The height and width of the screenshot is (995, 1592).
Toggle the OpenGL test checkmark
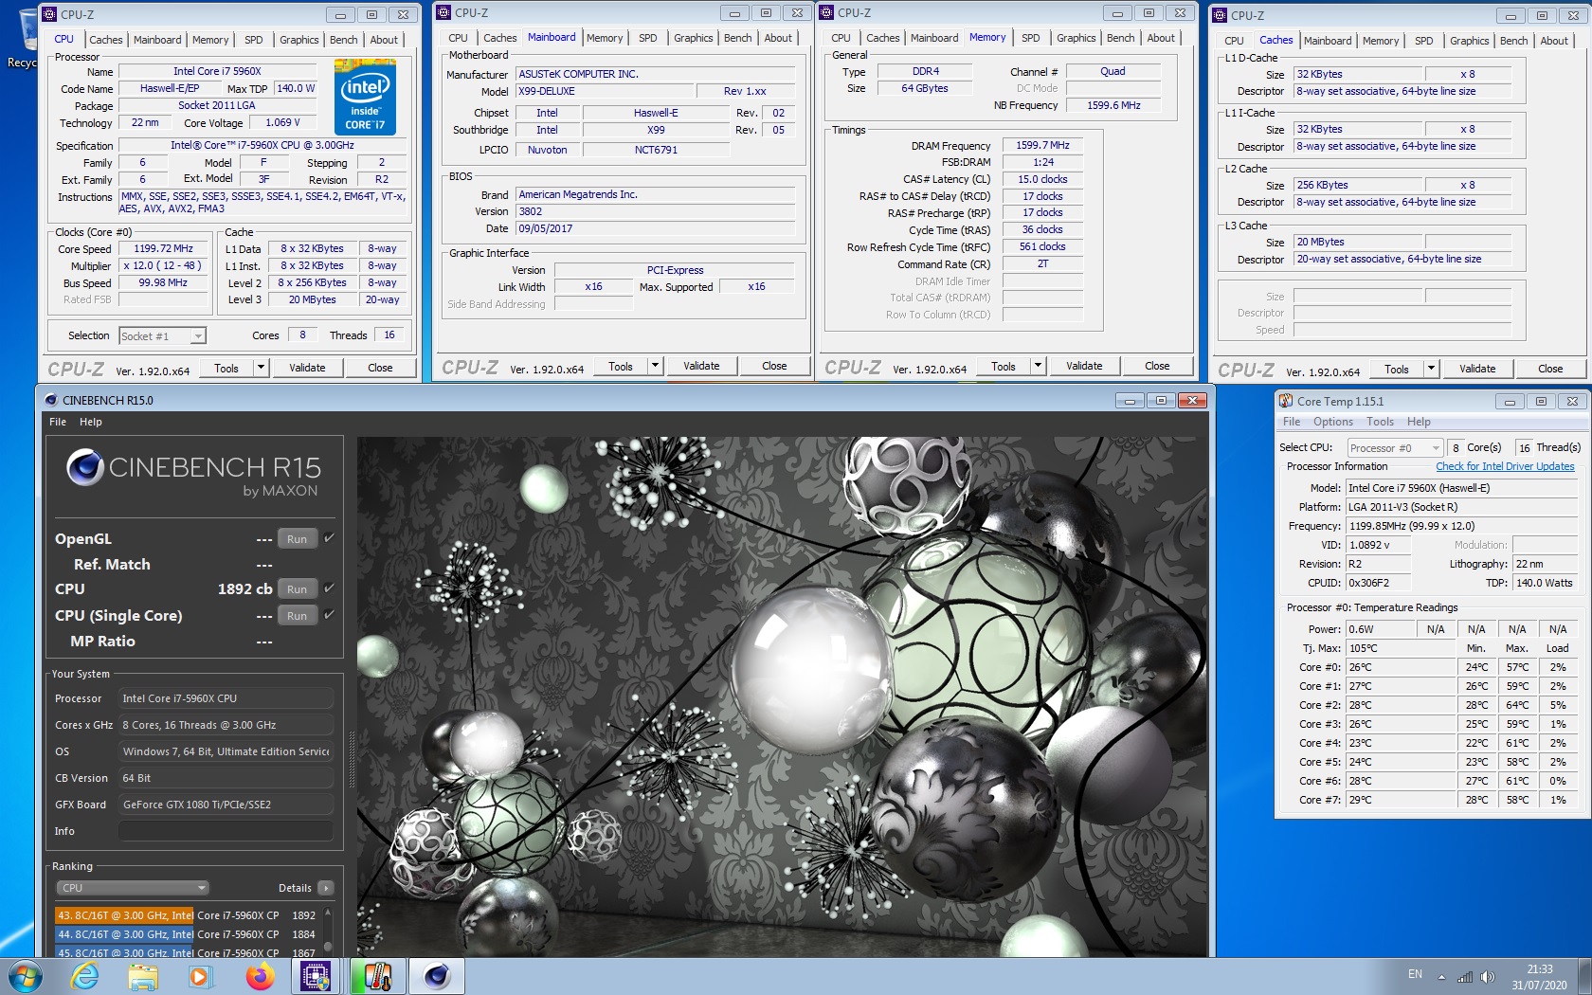point(329,537)
